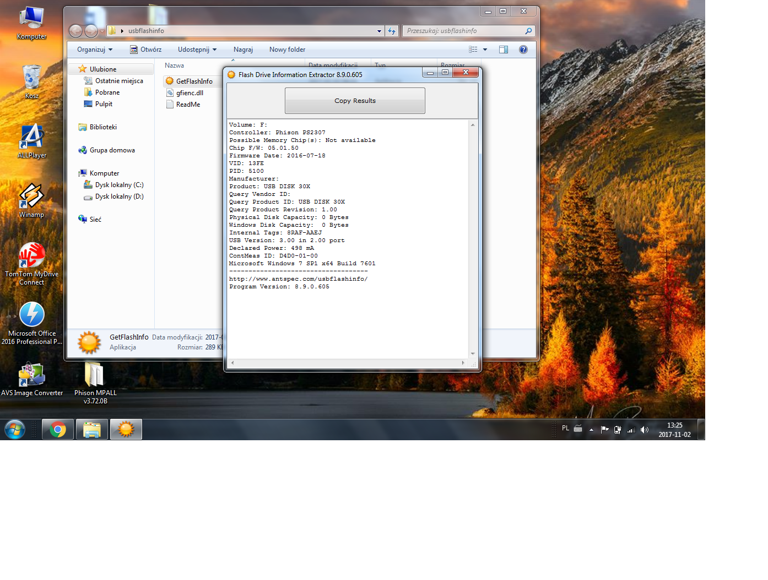Open Pulpit in navigation pane
The width and height of the screenshot is (768, 580).
coord(98,104)
